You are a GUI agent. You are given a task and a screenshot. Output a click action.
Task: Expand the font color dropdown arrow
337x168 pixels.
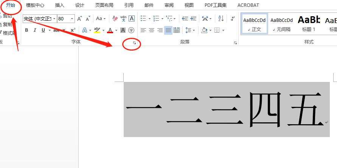click(x=116, y=30)
